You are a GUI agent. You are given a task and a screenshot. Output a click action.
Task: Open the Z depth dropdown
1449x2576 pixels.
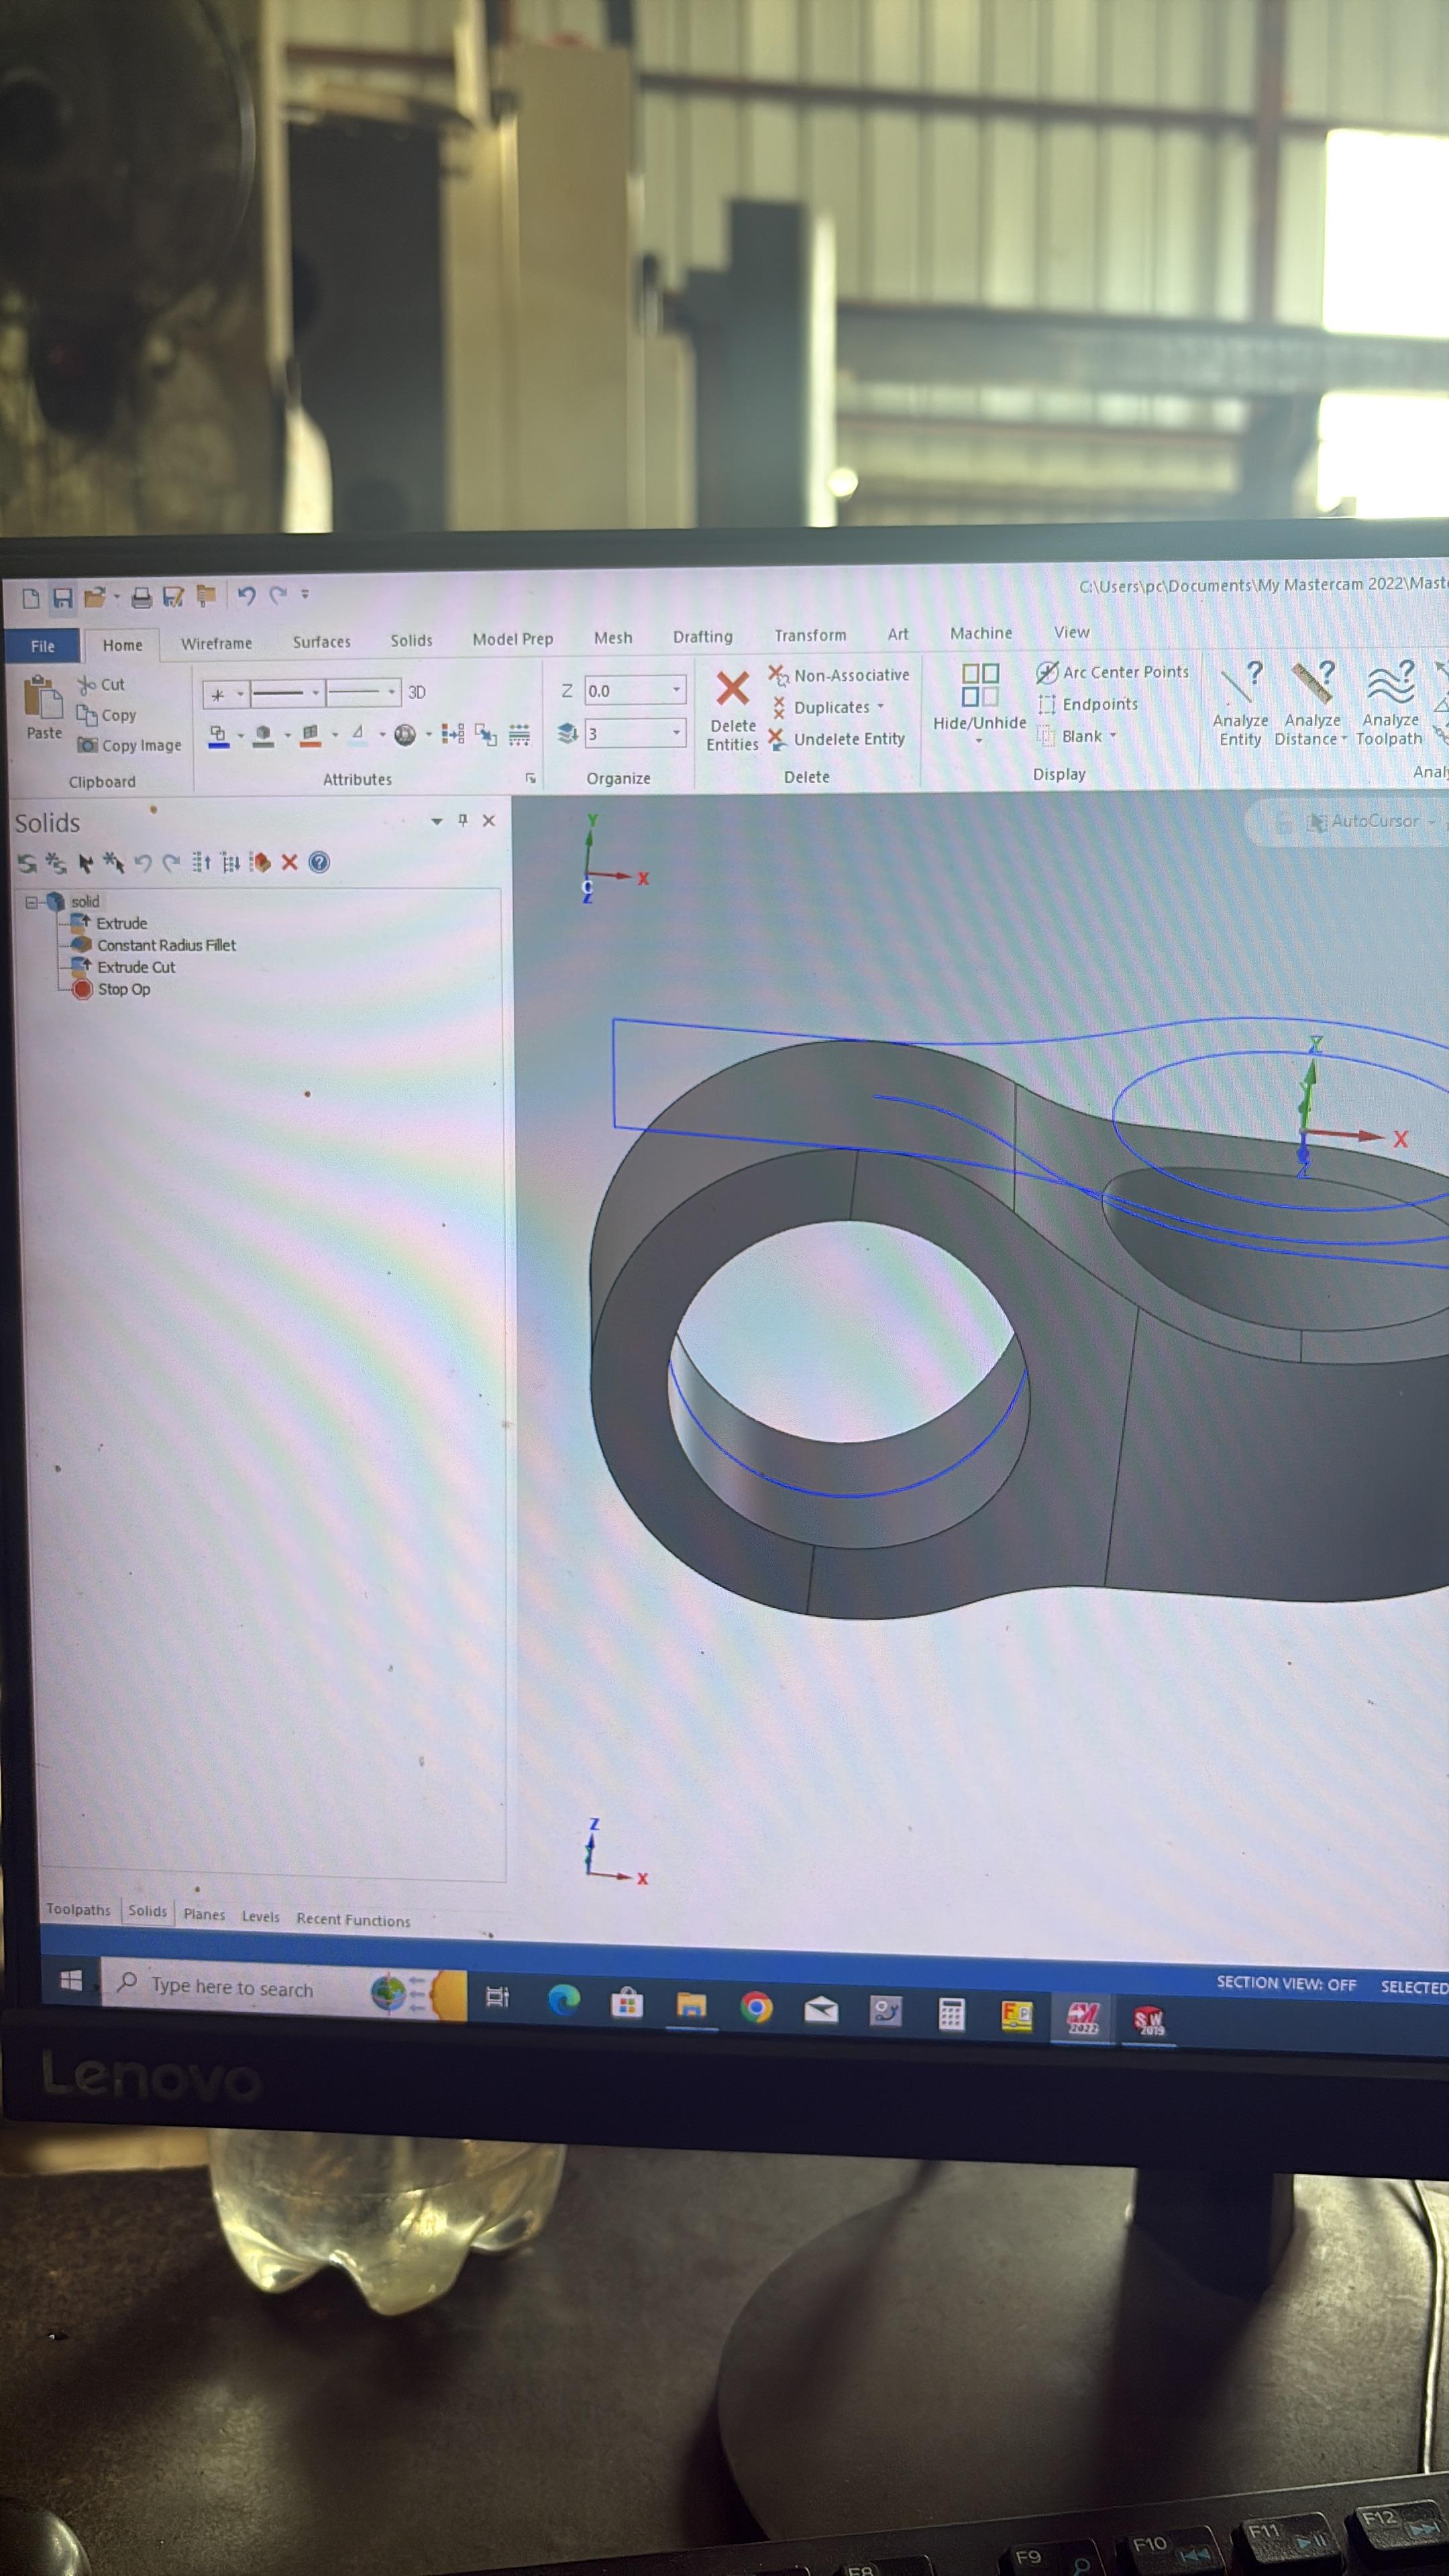(x=676, y=690)
